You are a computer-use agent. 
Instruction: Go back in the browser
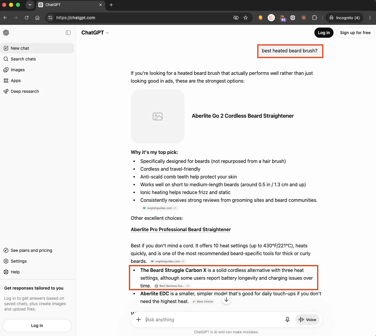point(5,18)
